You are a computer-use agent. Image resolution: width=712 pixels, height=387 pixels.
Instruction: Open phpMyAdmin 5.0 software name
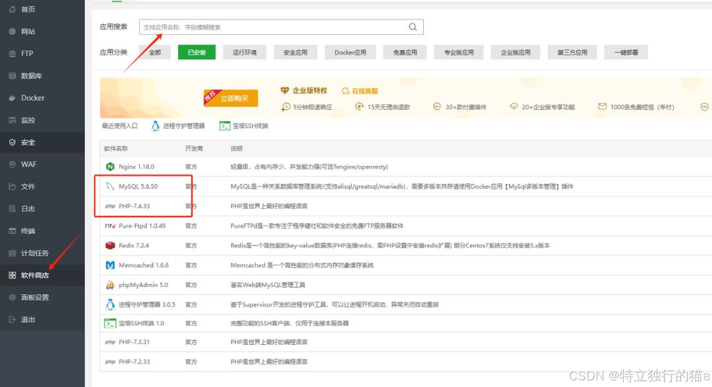[x=143, y=285]
